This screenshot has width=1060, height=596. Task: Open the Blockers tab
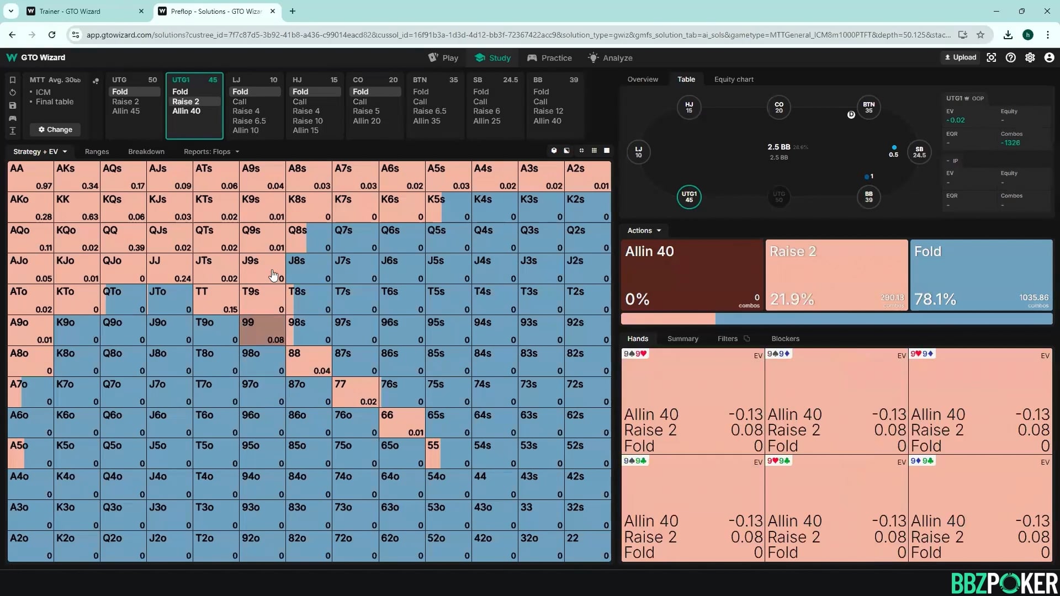point(785,339)
